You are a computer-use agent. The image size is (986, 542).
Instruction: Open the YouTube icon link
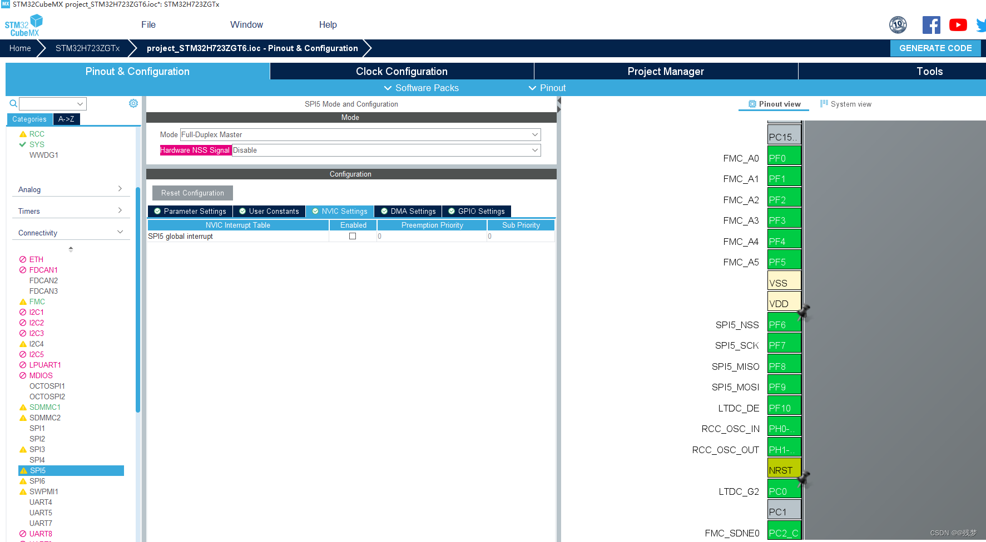[958, 25]
